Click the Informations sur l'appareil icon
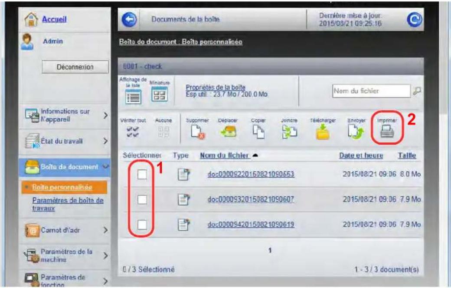 32,116
